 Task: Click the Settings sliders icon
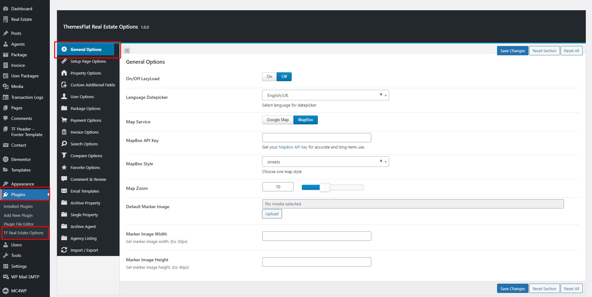pos(6,266)
